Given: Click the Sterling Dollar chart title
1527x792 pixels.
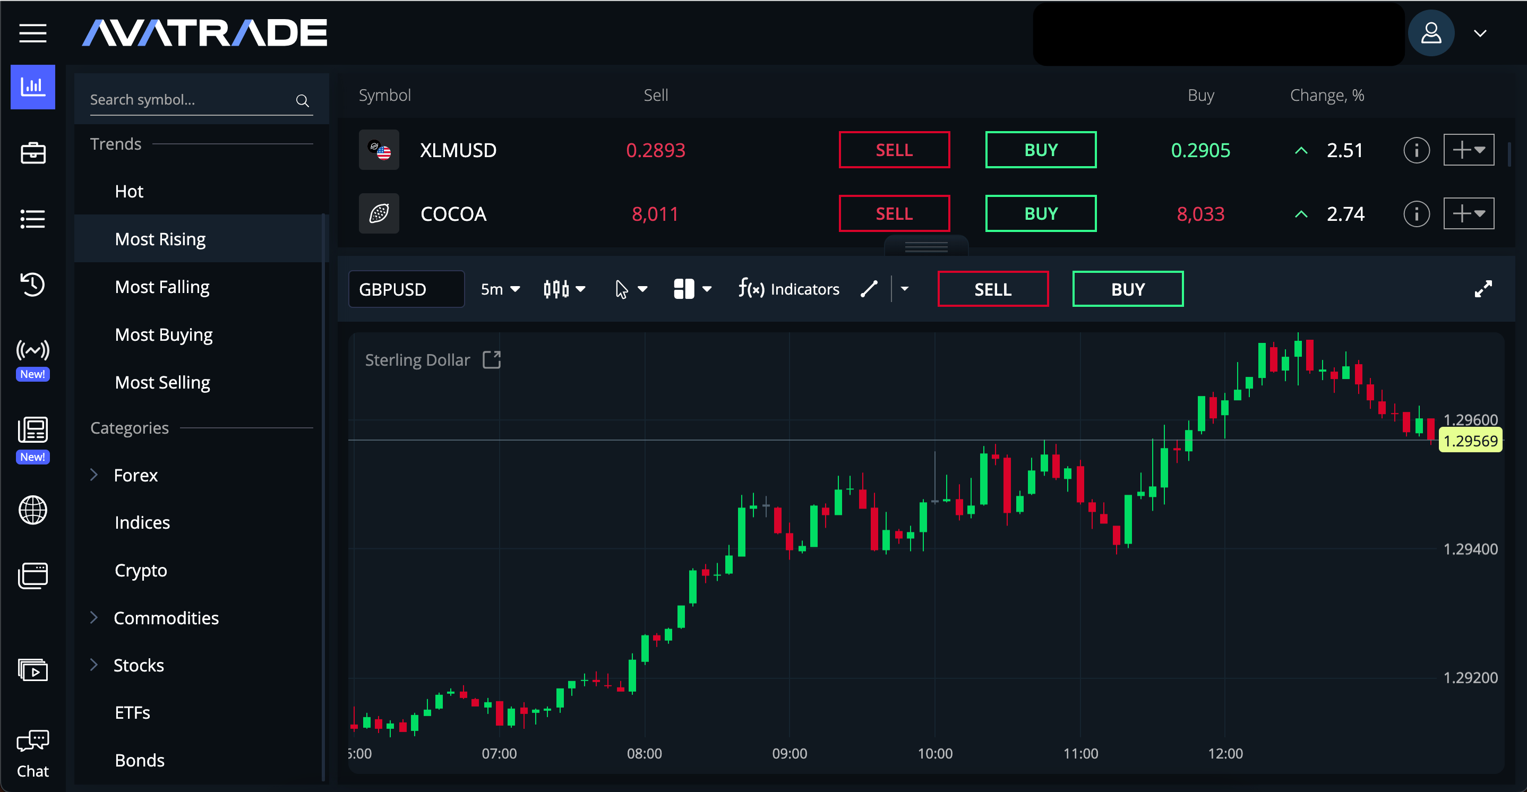Looking at the screenshot, I should tap(417, 360).
